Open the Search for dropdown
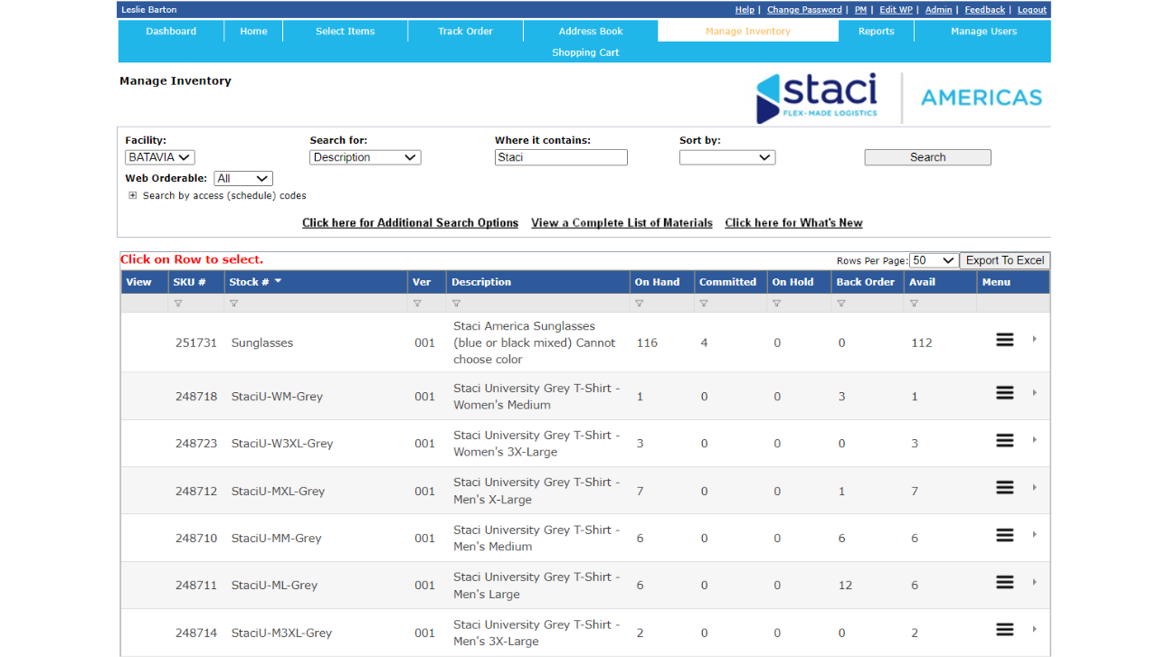1167x657 pixels. [365, 157]
